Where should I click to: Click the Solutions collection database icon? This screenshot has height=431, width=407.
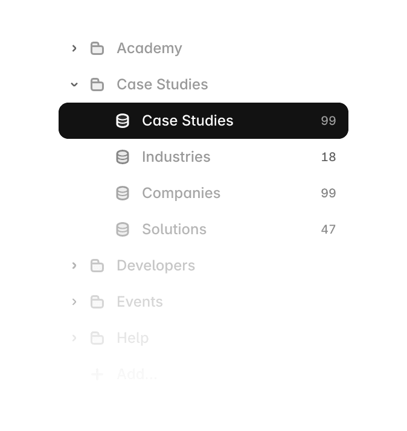[123, 229]
